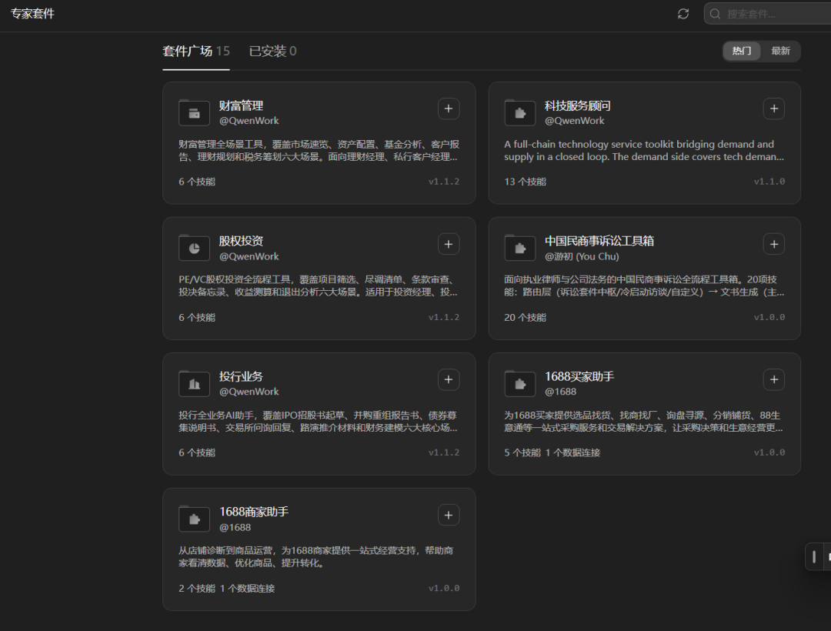Click the 1688买家助手 description text
The height and width of the screenshot is (631, 831).
coord(644,421)
